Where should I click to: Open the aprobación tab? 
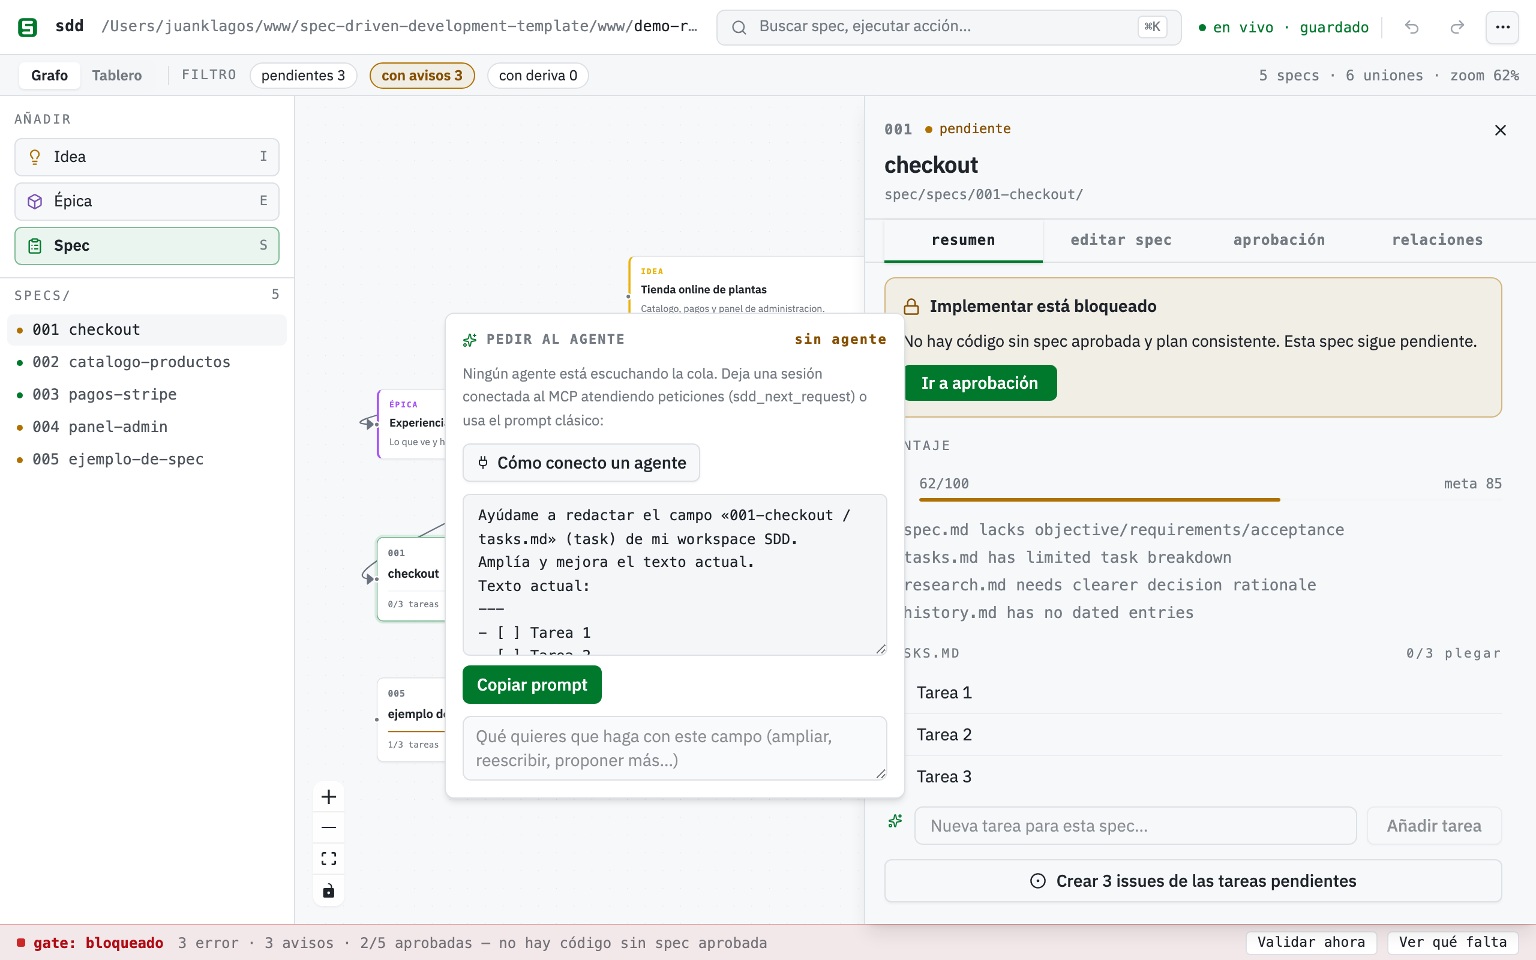[x=1279, y=240]
